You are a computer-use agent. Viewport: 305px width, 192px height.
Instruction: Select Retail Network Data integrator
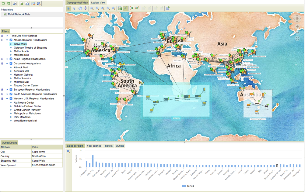coord(19,14)
